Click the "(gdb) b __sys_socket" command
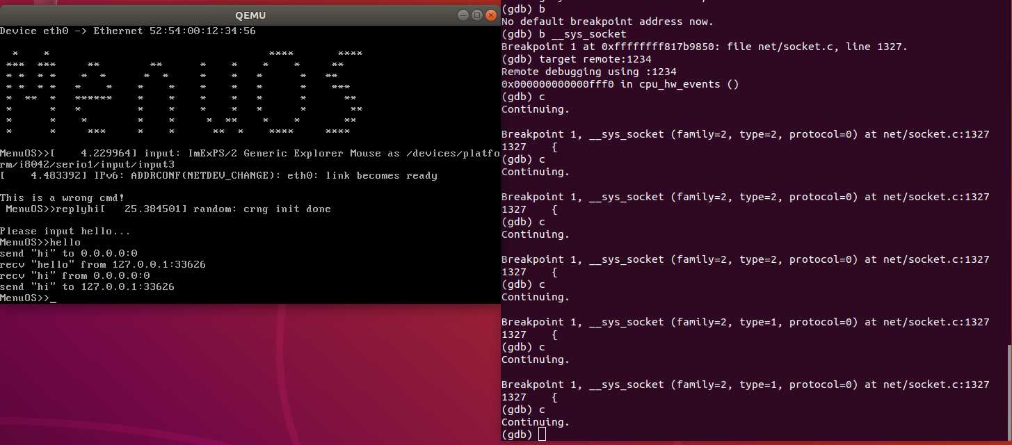Screen dimensions: 1012x445 click(x=564, y=34)
